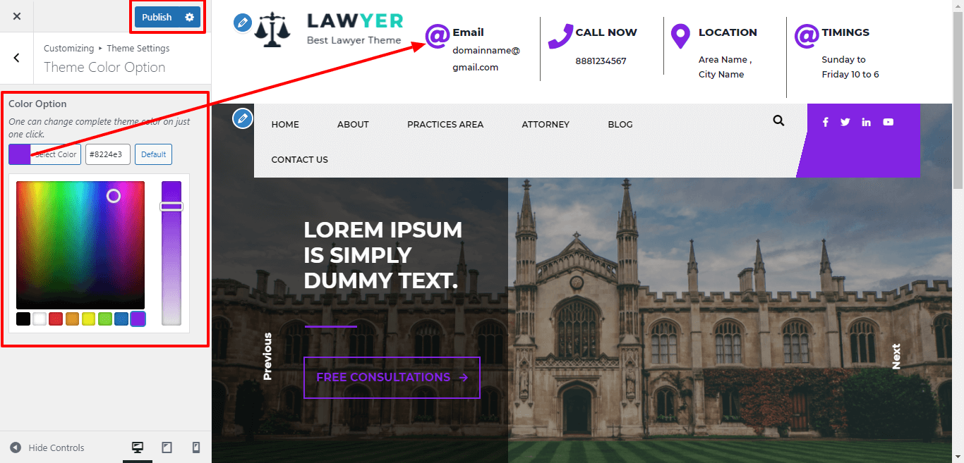Click the FREE CONSULTATIONS button

pyautogui.click(x=392, y=378)
